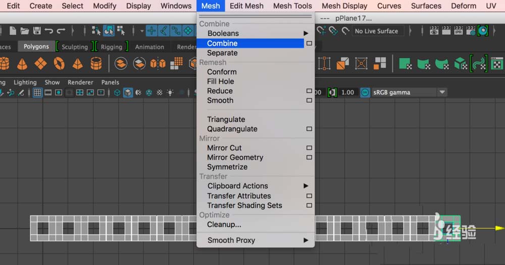This screenshot has width=505, height=265.
Task: Click the Open Scene folder icon
Action: click(x=24, y=31)
